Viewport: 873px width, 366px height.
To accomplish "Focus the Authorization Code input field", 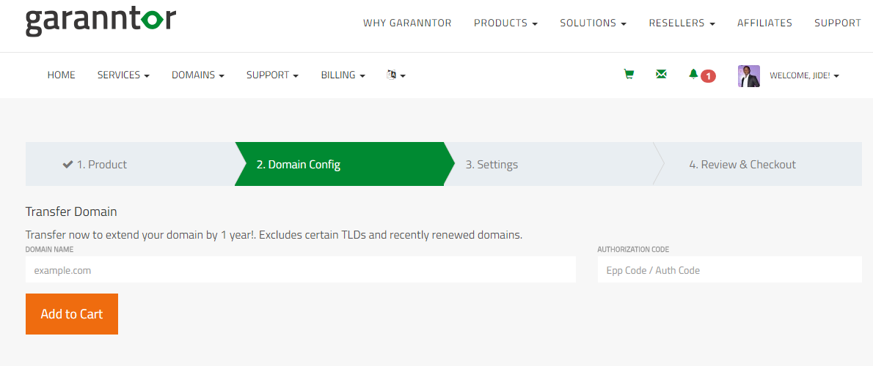I will [x=729, y=270].
